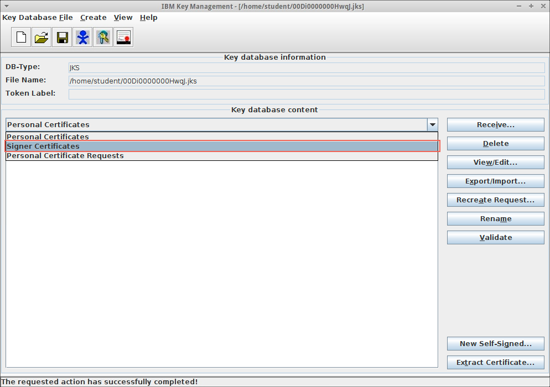Click the open key database folder icon
This screenshot has height=387, width=550.
41,37
